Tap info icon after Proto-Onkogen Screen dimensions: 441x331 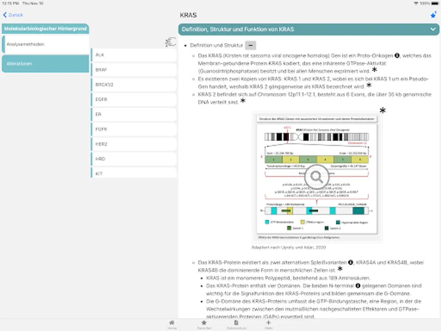pyautogui.click(x=397, y=56)
